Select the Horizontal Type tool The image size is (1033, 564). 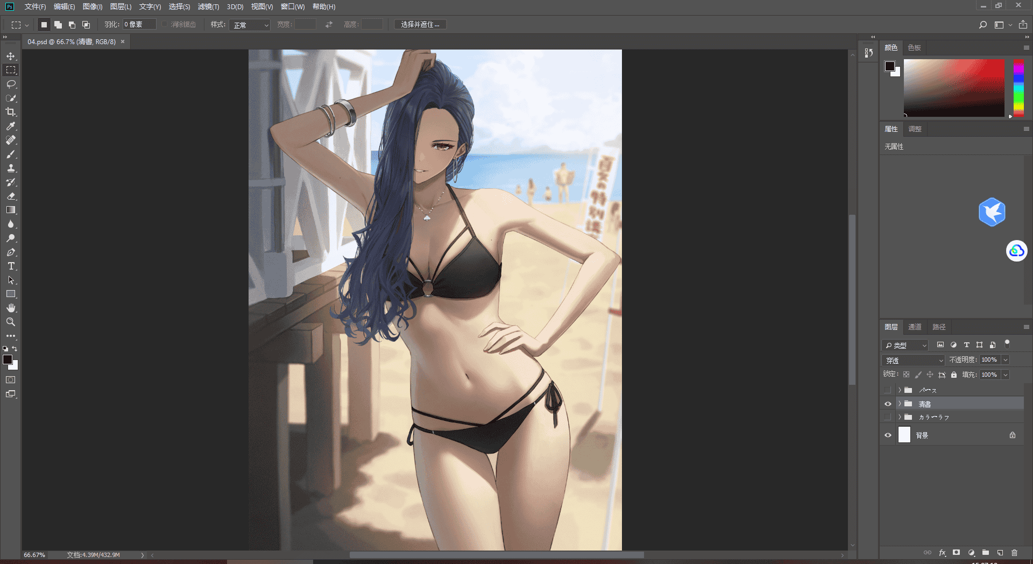[x=11, y=266]
